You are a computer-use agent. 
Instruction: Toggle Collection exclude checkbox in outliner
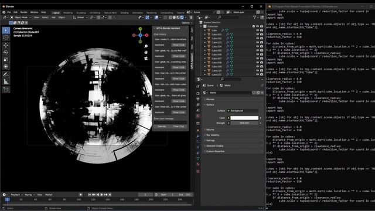click(x=254, y=26)
